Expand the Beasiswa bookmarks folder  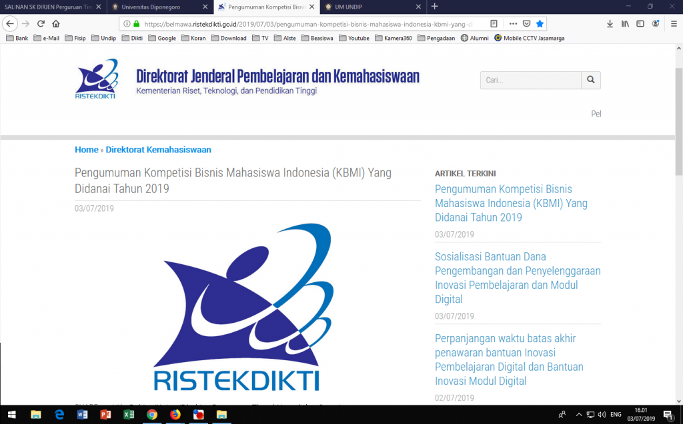pos(317,38)
